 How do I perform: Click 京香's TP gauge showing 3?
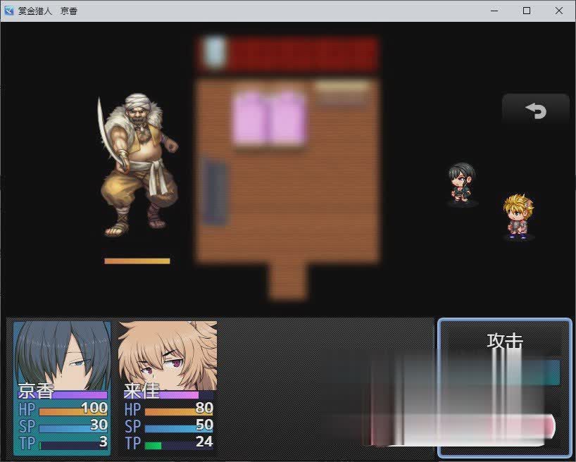pos(73,444)
